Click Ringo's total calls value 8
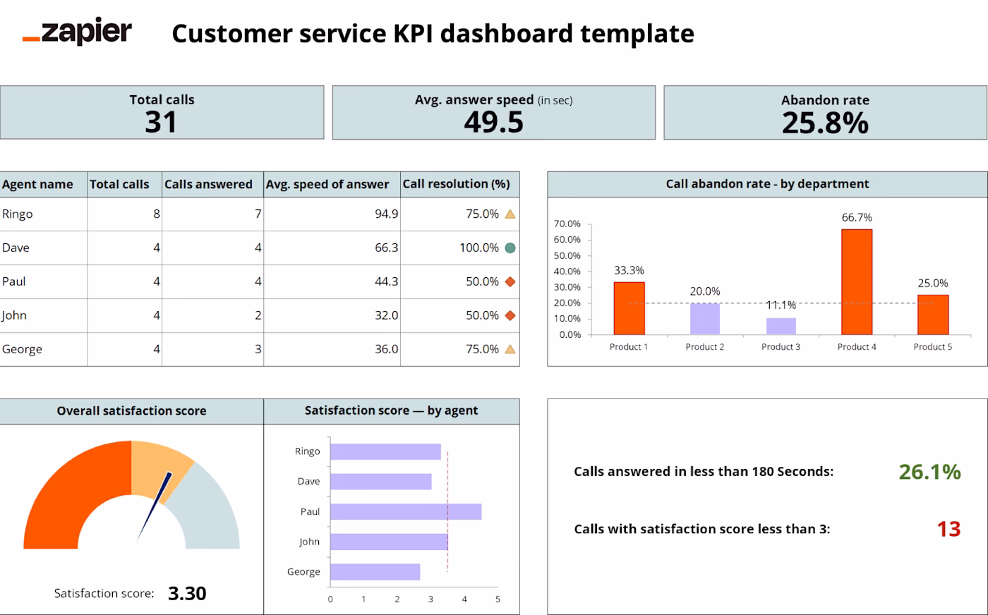 (x=157, y=214)
